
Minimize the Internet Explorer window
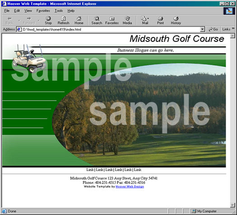[x=222, y=4]
